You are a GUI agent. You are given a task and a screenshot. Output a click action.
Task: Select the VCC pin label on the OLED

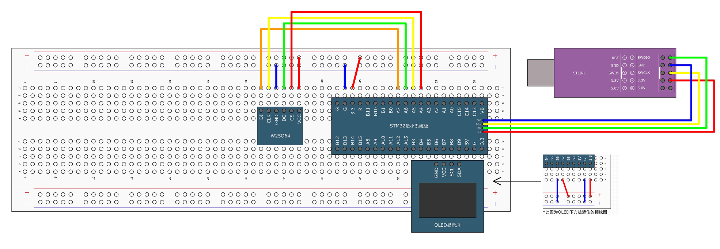point(444,172)
